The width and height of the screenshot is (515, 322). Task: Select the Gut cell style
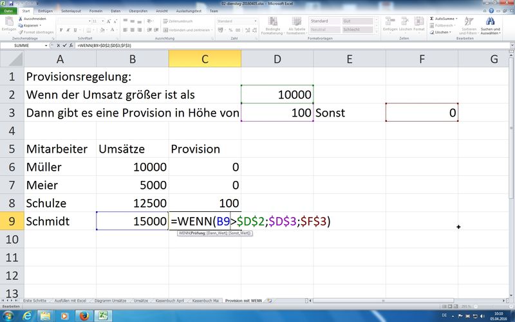[357, 21]
